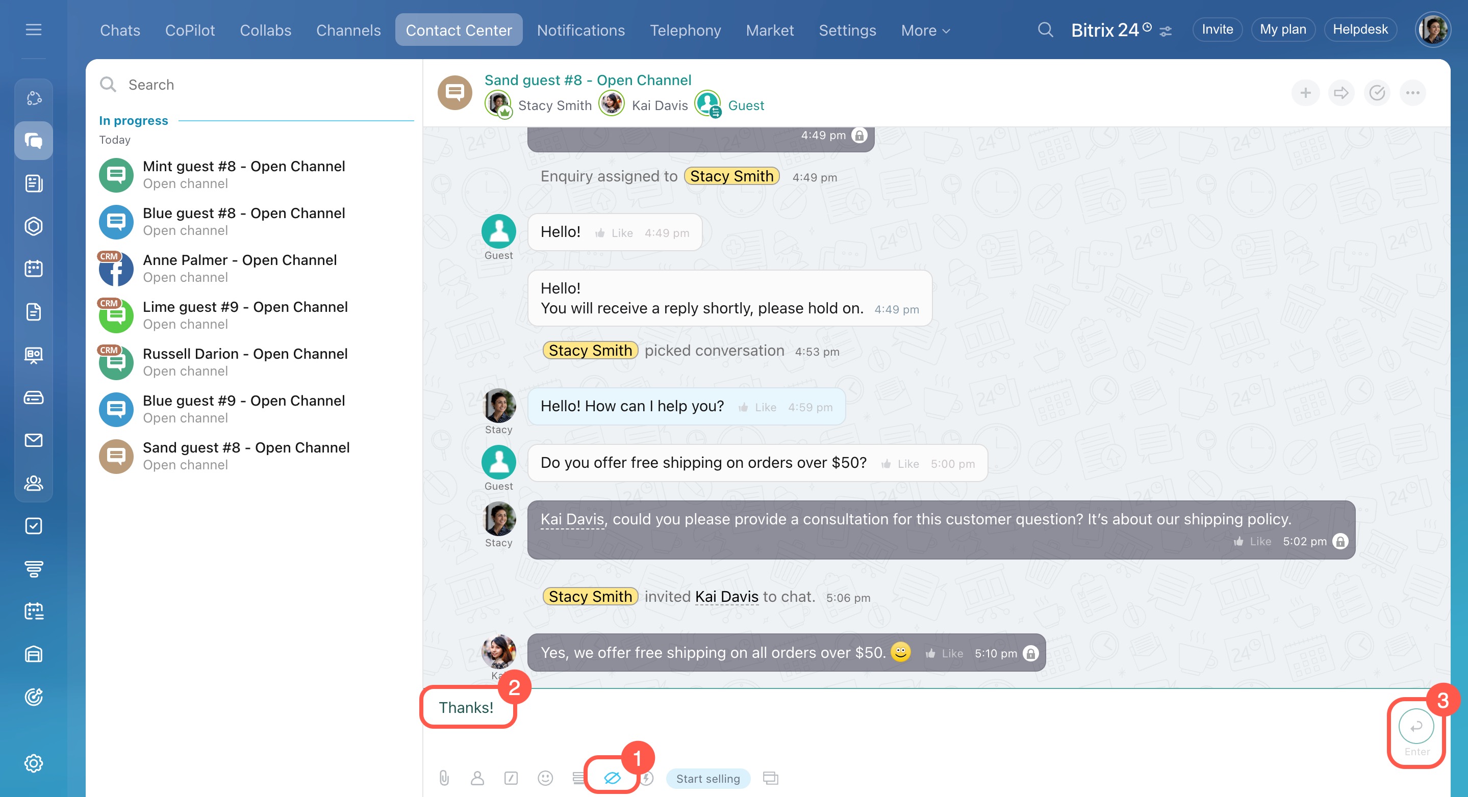
Task: Open the Calendar sidebar icon
Action: (34, 269)
